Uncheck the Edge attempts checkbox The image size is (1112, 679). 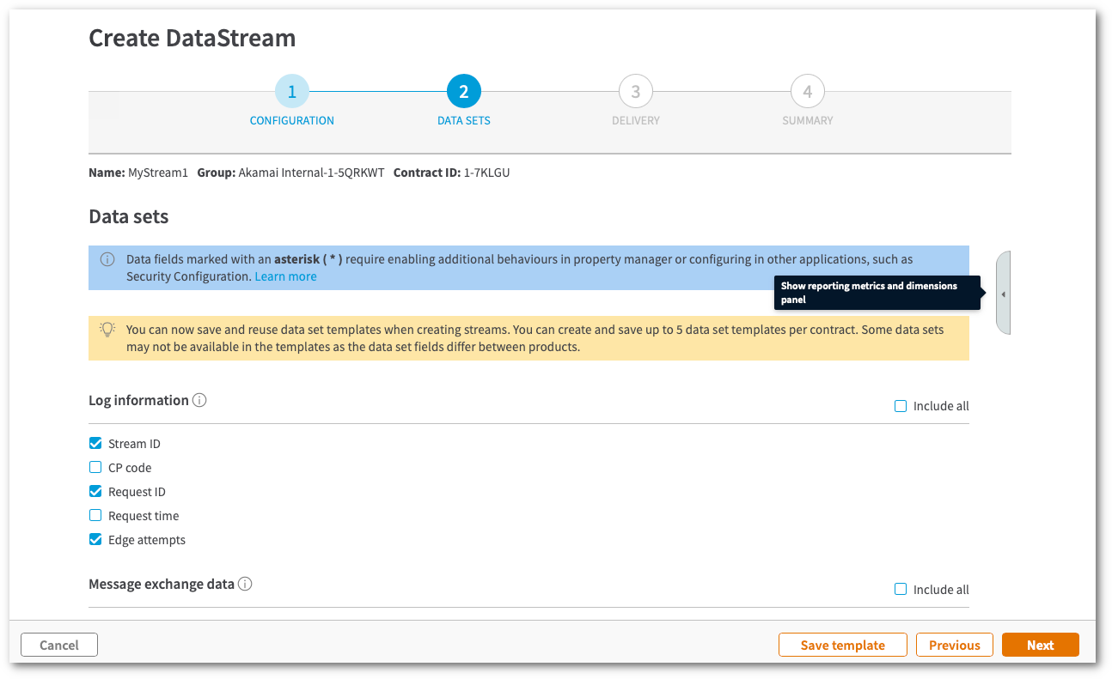[95, 540]
